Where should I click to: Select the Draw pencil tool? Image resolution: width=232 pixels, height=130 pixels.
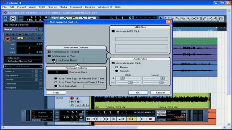pos(204,18)
